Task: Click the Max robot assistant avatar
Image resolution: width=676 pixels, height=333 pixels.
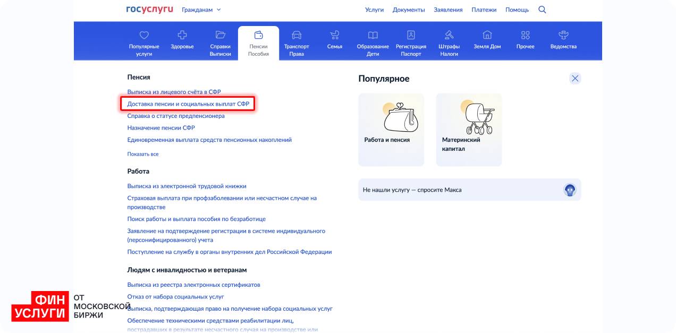Action: [x=570, y=190]
